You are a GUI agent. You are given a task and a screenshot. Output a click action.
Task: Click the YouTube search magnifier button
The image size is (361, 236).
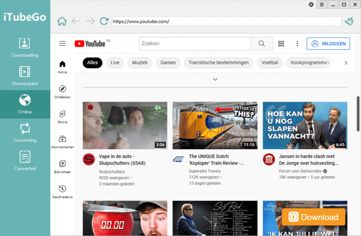[x=262, y=44]
